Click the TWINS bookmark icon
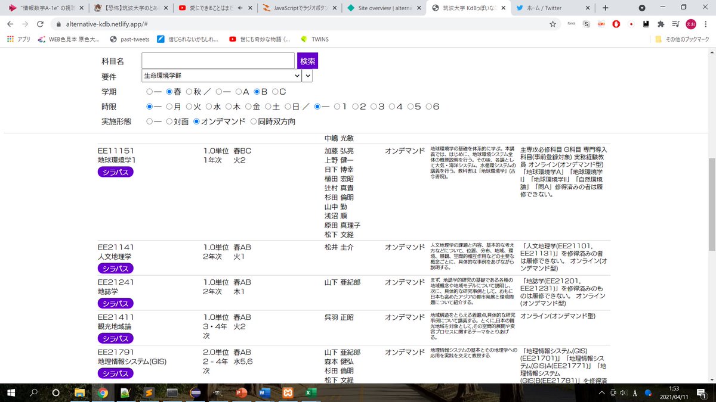 point(304,39)
